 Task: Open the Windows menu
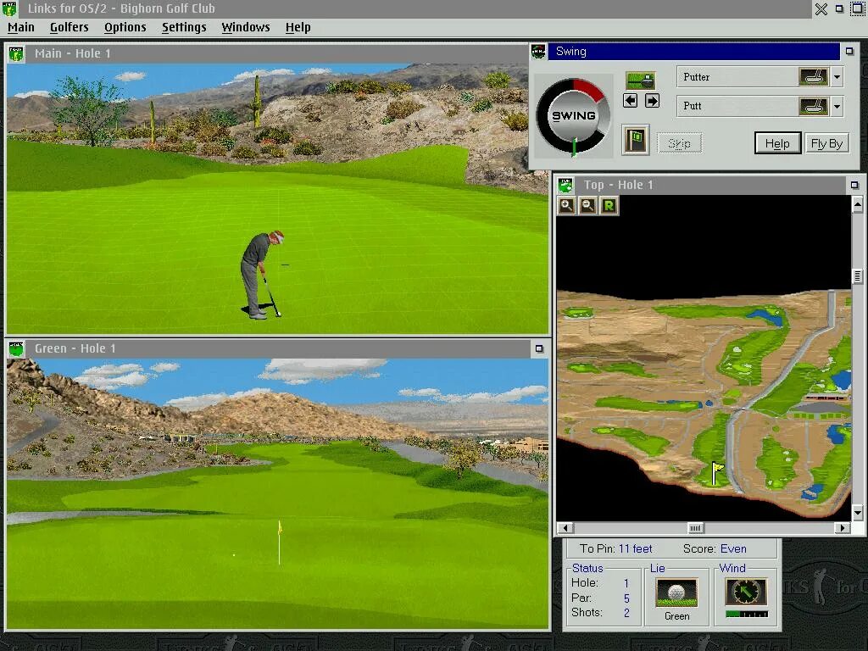click(x=246, y=27)
